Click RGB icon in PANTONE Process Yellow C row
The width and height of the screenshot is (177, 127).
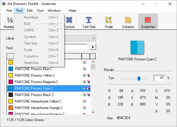point(84,75)
